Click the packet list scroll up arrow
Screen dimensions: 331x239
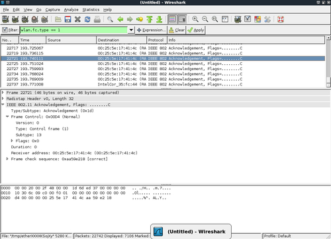328,38
